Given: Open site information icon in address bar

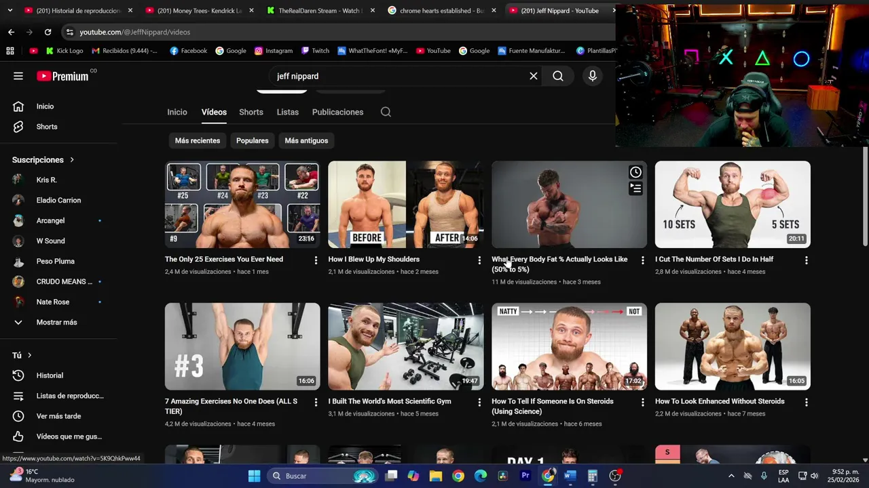Looking at the screenshot, I should click(69, 32).
